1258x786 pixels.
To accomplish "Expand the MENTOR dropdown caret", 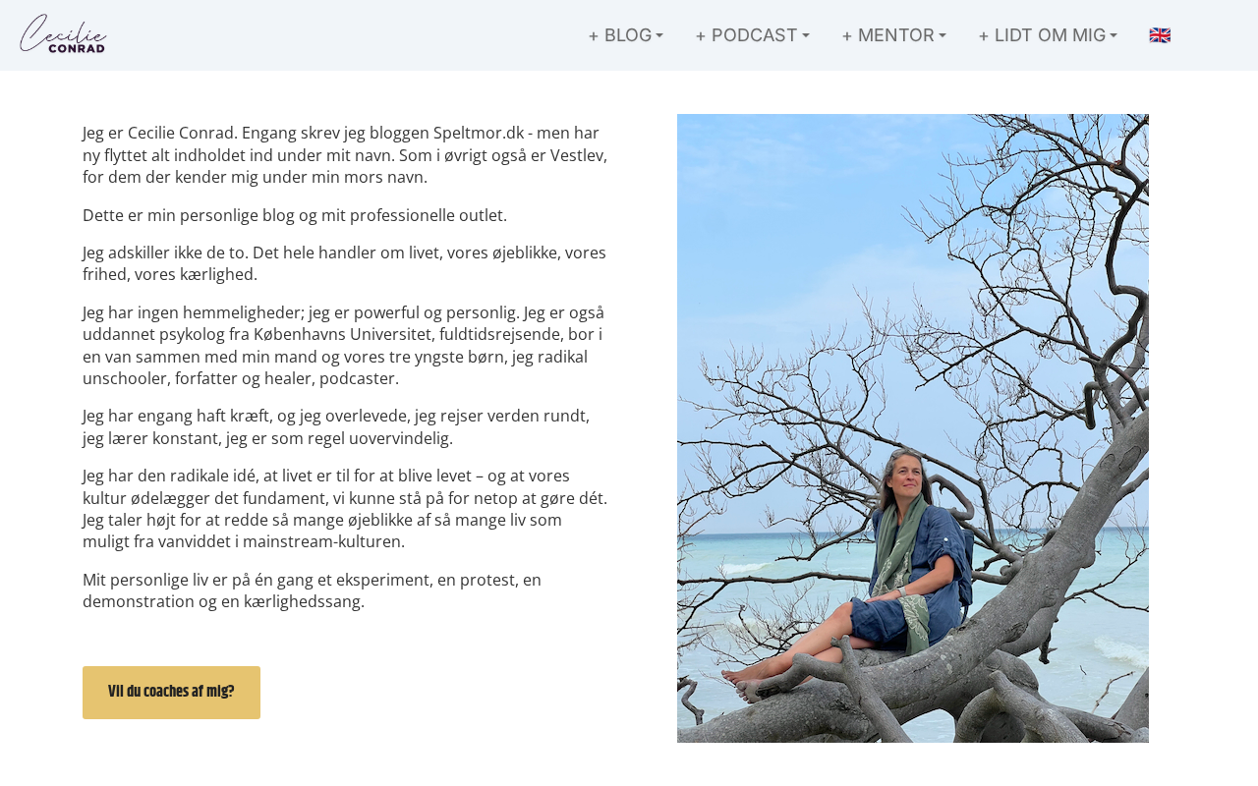I will pyautogui.click(x=943, y=36).
